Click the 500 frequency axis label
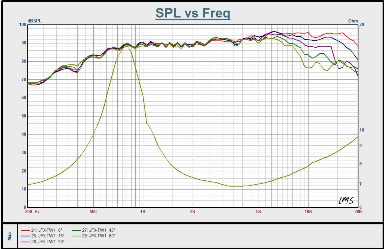Viewport: 384px width, 249px height. coord(93,212)
